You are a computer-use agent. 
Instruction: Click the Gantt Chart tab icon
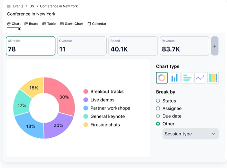(x=62, y=24)
